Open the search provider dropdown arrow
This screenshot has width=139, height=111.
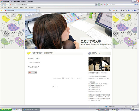pos(137,5)
